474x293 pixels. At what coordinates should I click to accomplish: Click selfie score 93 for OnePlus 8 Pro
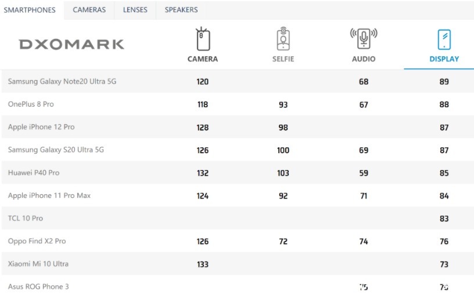pos(283,104)
